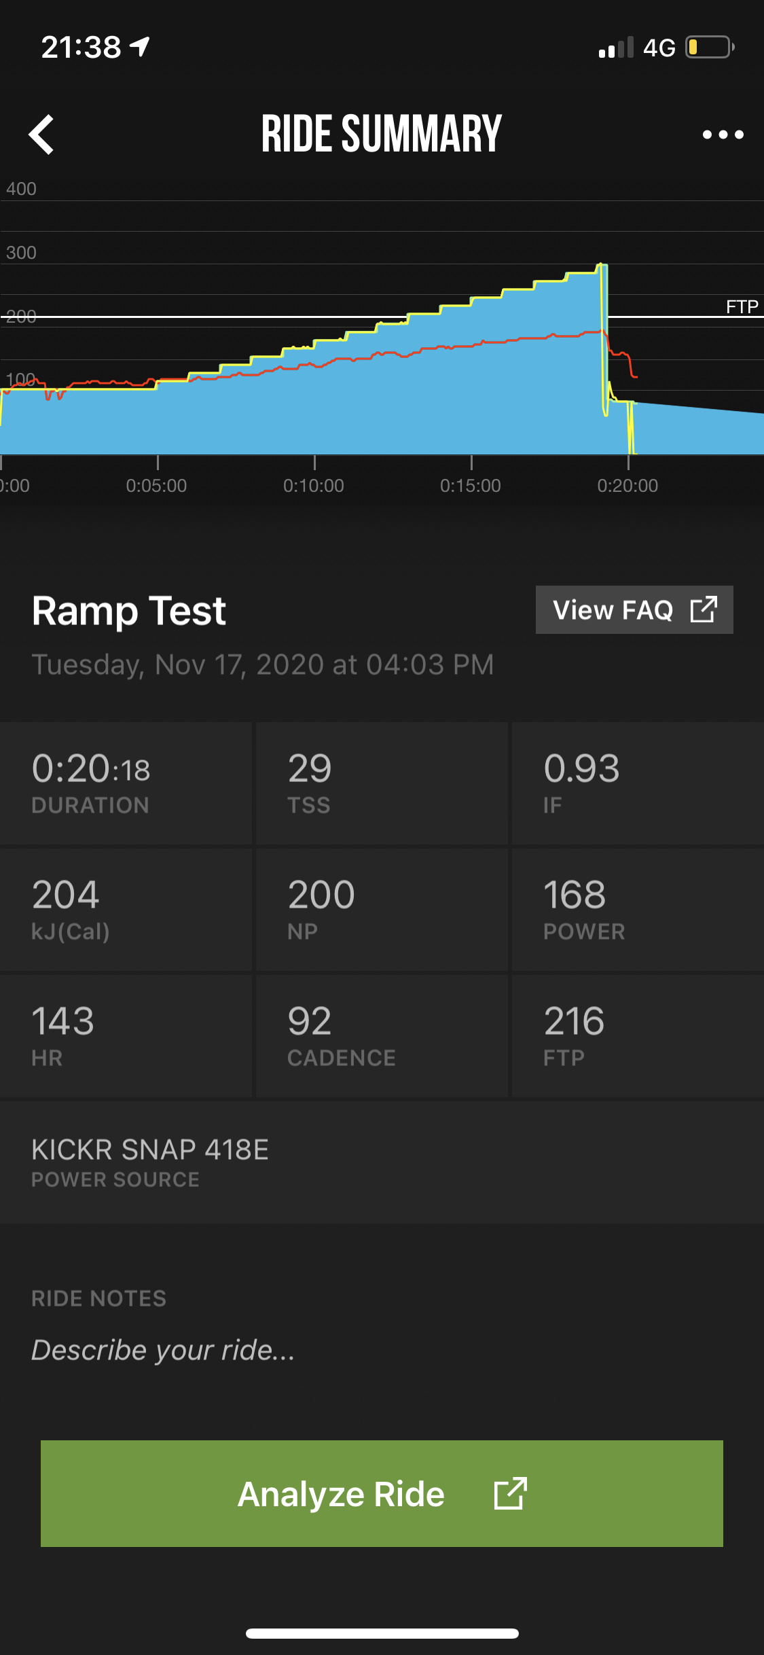Viewport: 764px width, 1655px height.
Task: Open the three-dot more options menu
Action: 723,135
